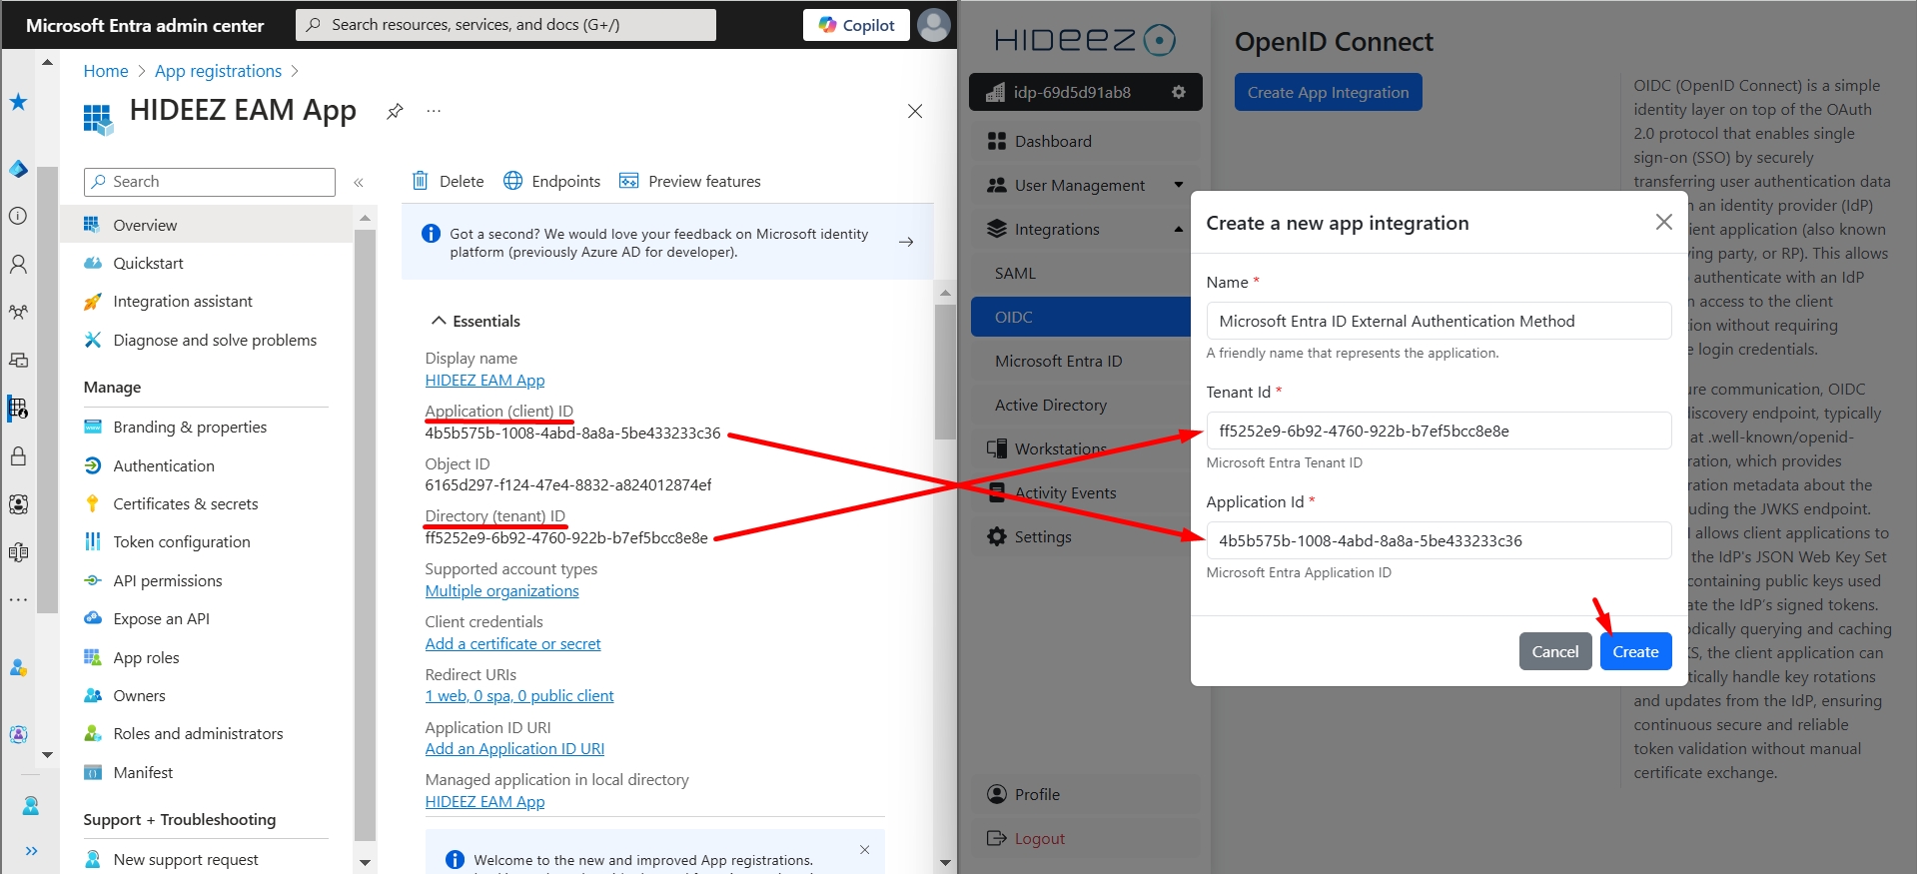Image resolution: width=1917 pixels, height=874 pixels.
Task: Open the SAML integrations item
Action: 1015,273
